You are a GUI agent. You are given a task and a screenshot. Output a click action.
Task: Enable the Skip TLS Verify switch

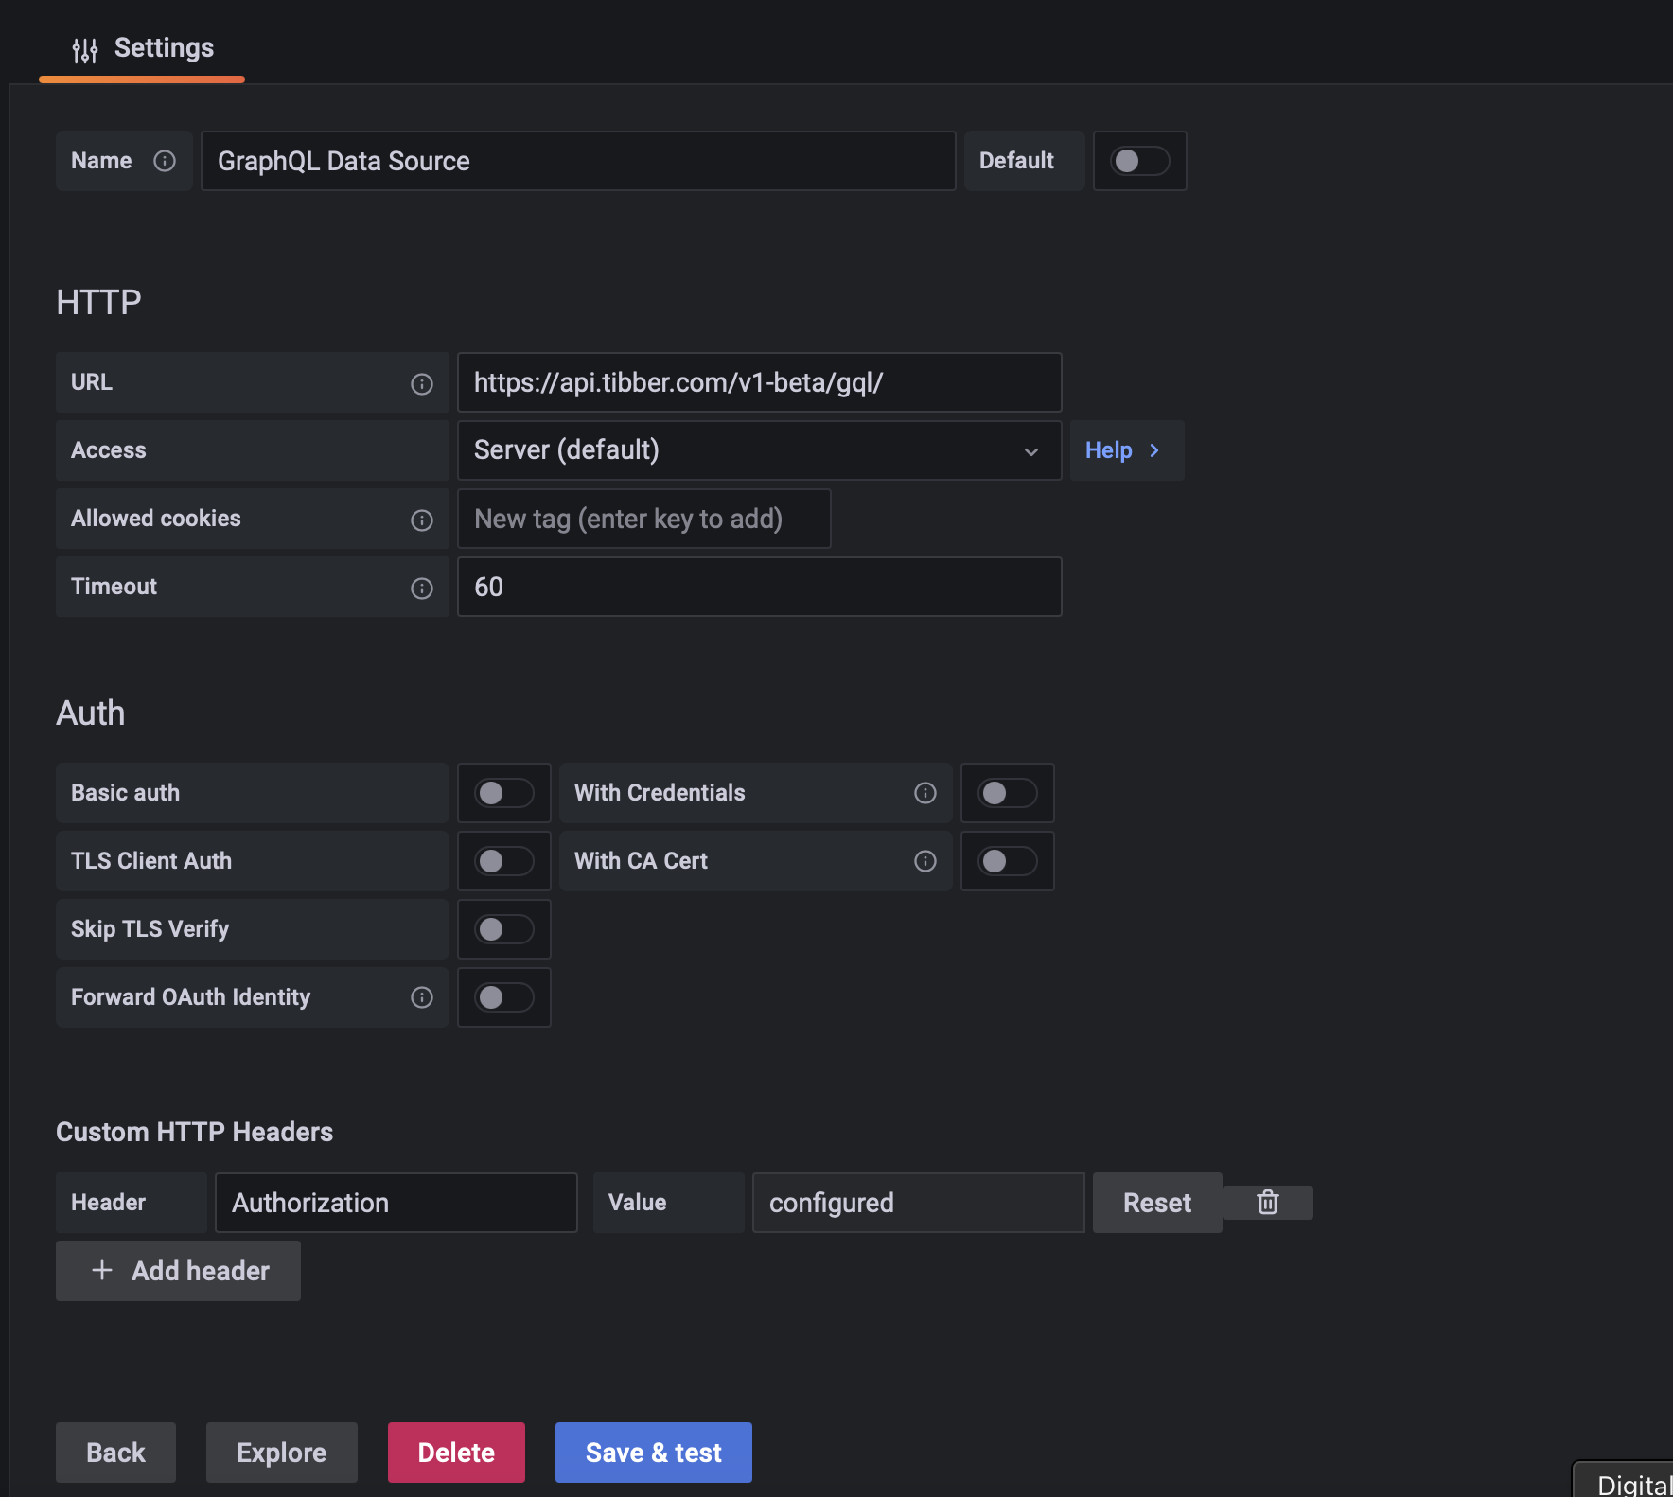[x=504, y=929]
